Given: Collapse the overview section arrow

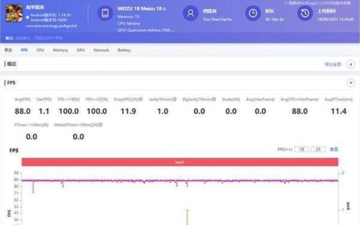Looking at the screenshot, I should pos(350,64).
